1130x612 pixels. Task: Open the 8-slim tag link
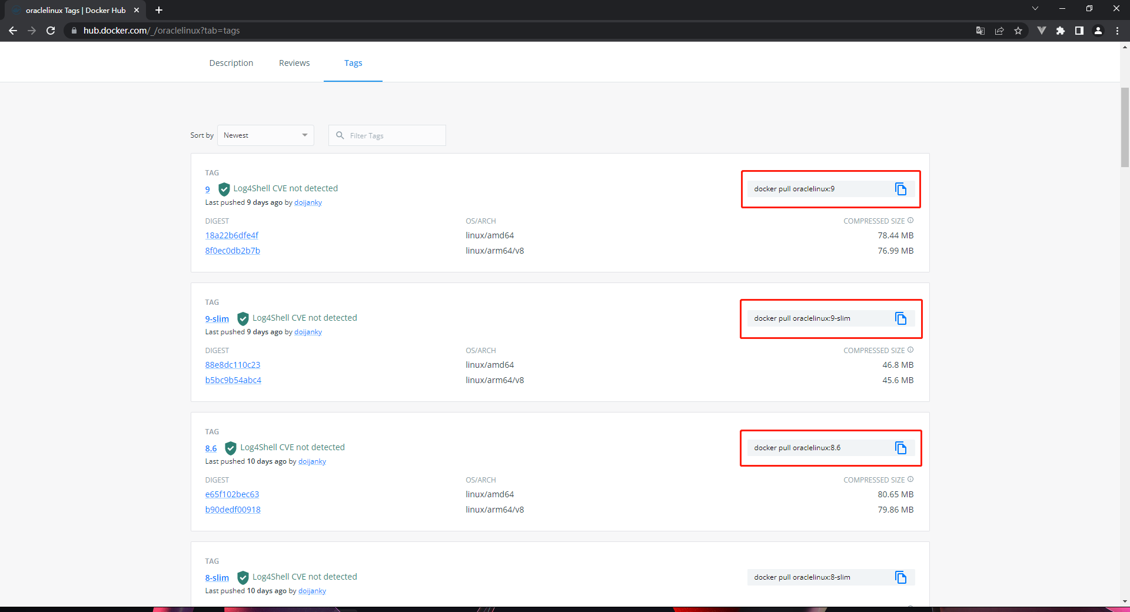[217, 578]
